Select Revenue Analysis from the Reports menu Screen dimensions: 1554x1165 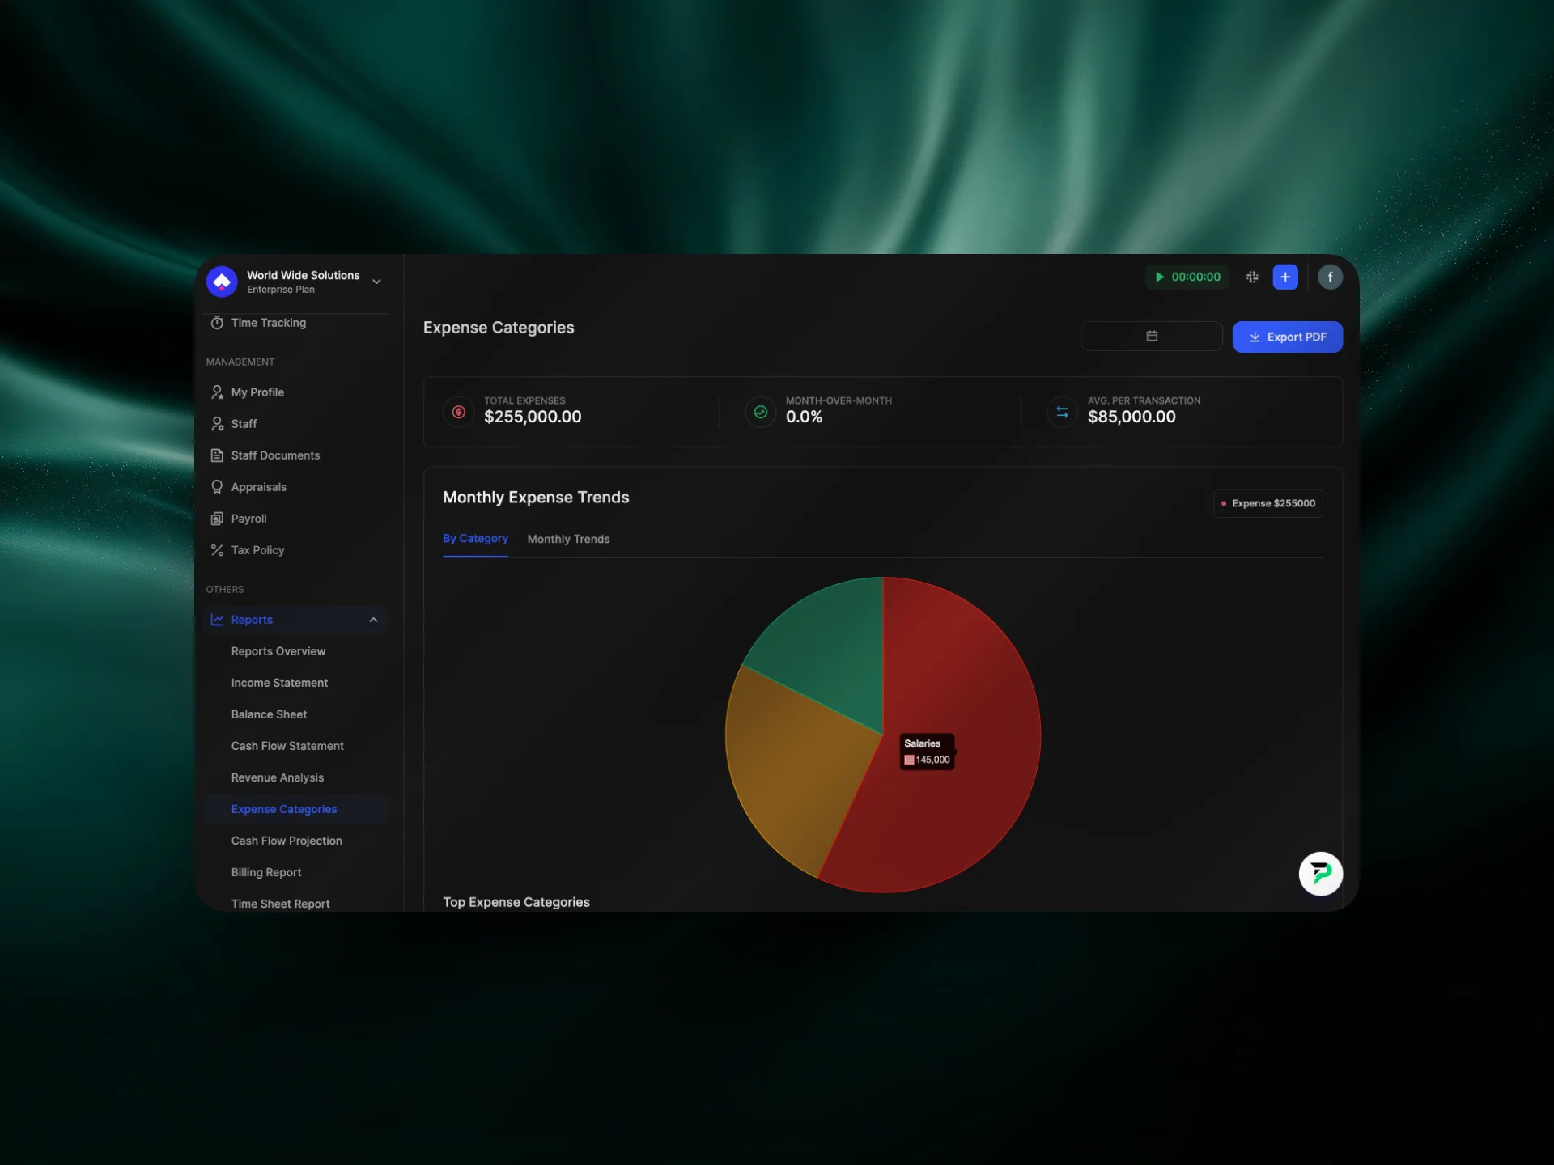pos(278,777)
